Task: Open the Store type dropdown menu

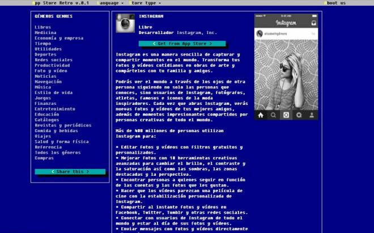Action: click(144, 3)
